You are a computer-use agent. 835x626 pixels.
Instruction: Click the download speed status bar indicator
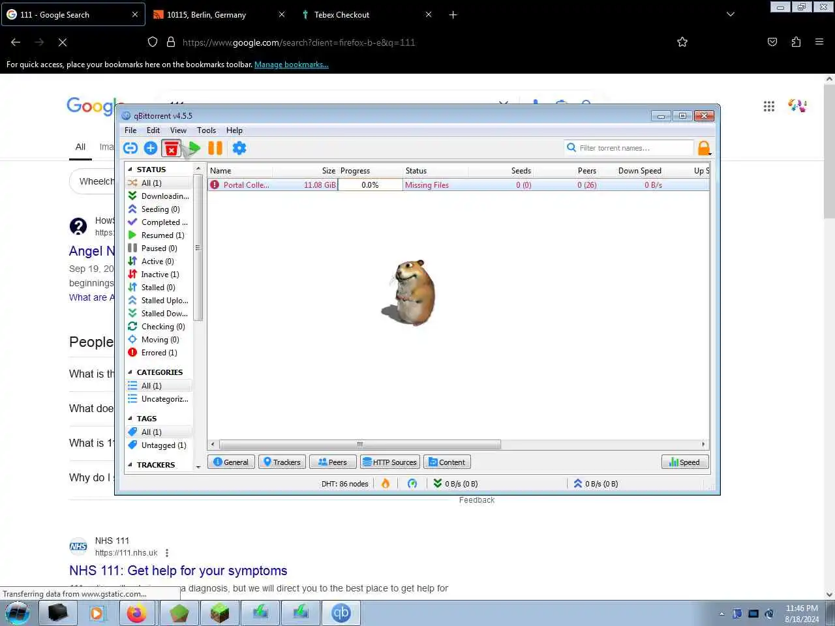click(456, 483)
